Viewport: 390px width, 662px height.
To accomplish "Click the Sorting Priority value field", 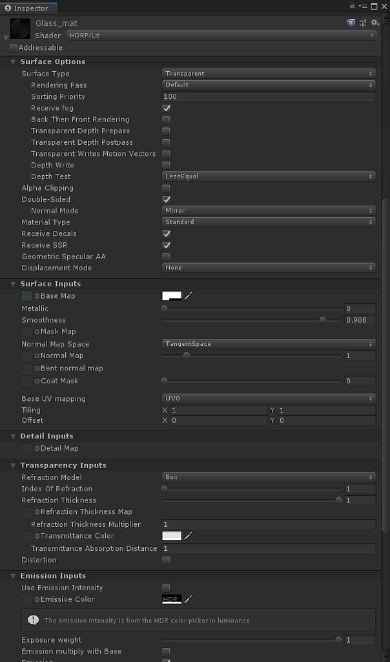I will click(269, 96).
